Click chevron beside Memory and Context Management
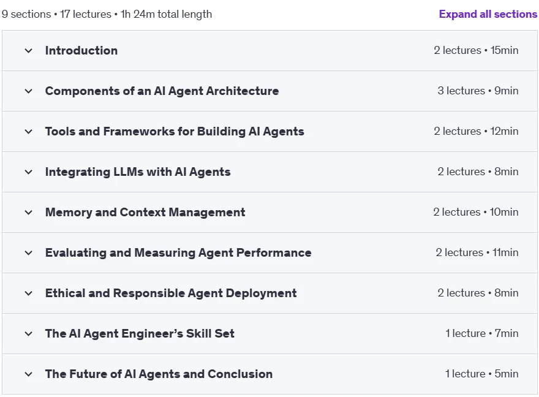The height and width of the screenshot is (397, 539). 29,213
